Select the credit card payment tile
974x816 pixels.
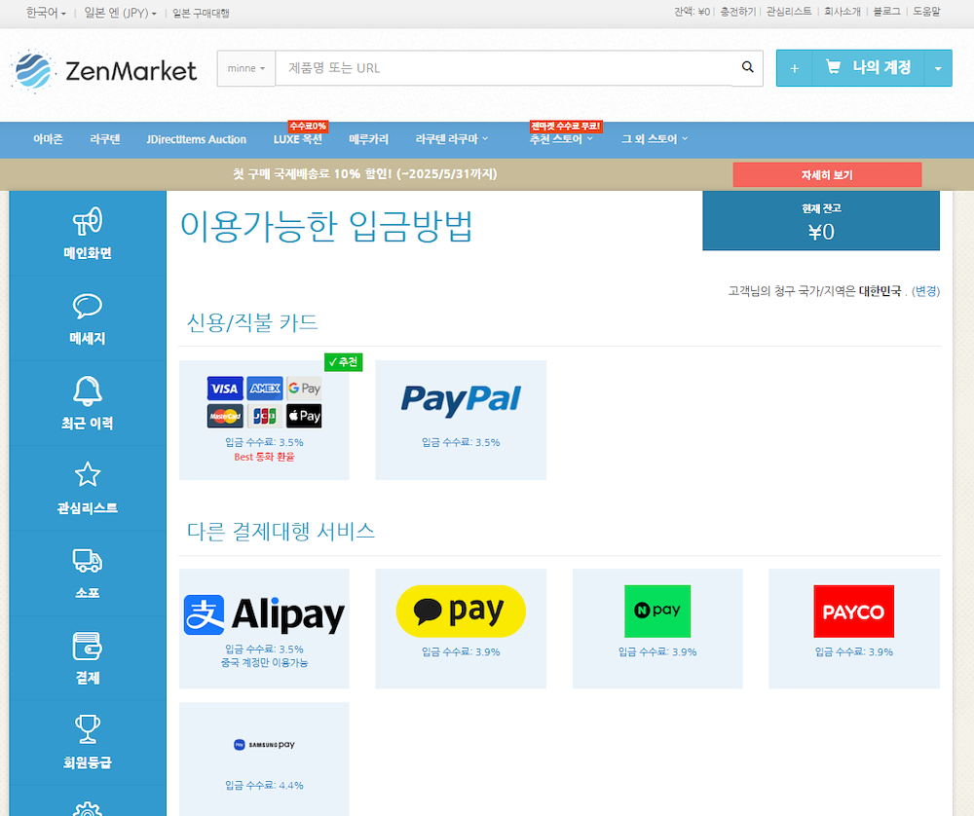264,420
